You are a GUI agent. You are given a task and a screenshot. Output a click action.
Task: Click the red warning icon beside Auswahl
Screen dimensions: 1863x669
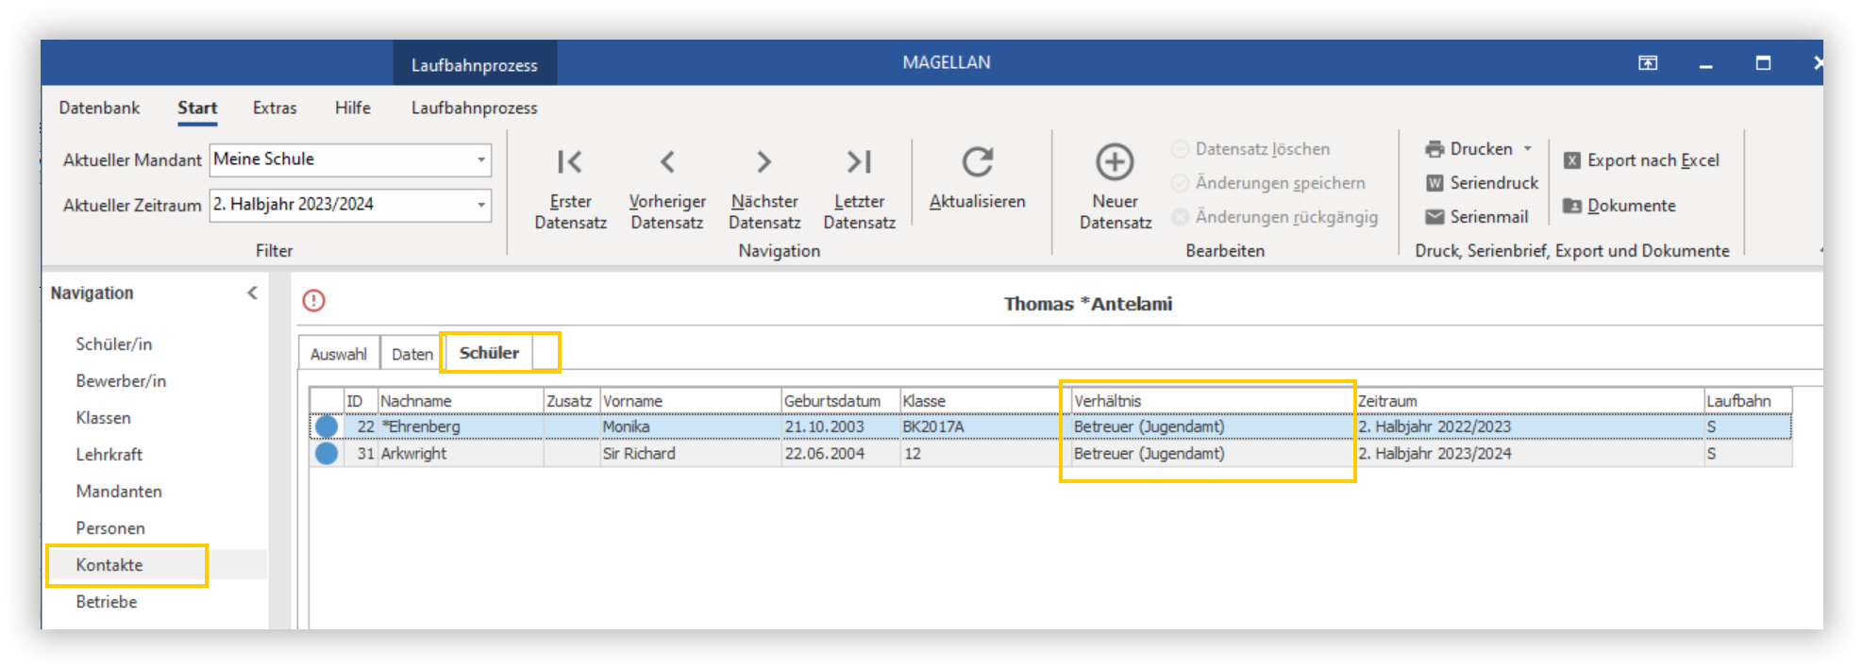click(313, 301)
